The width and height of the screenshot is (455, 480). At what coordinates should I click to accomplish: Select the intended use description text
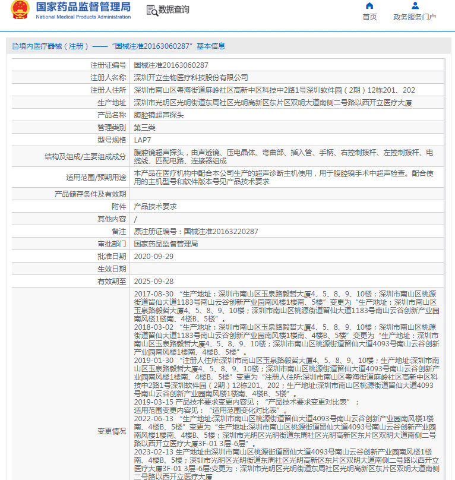tap(283, 178)
